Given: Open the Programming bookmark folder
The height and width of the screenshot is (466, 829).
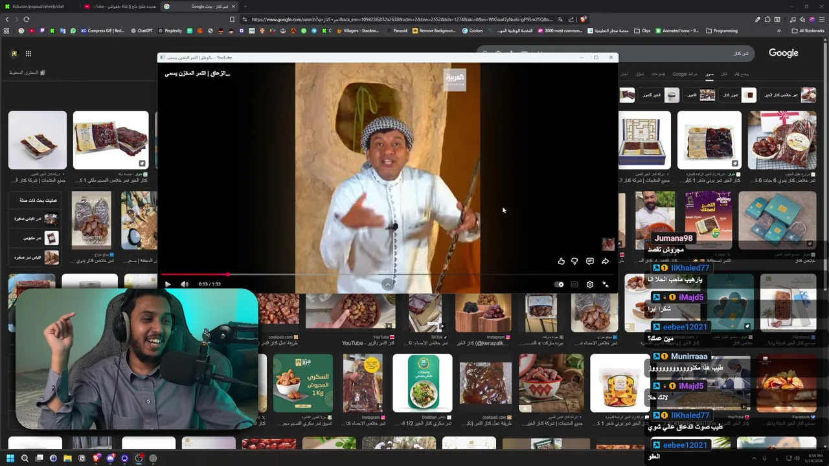Looking at the screenshot, I should [721, 30].
